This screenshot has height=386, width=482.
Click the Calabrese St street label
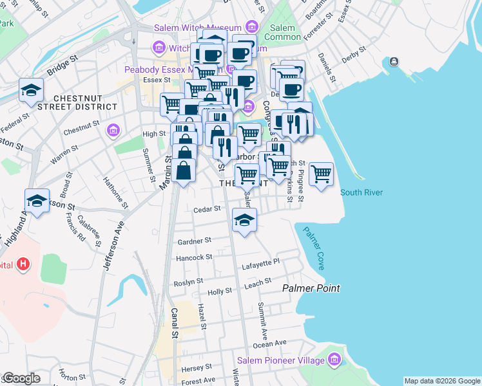[x=89, y=231]
